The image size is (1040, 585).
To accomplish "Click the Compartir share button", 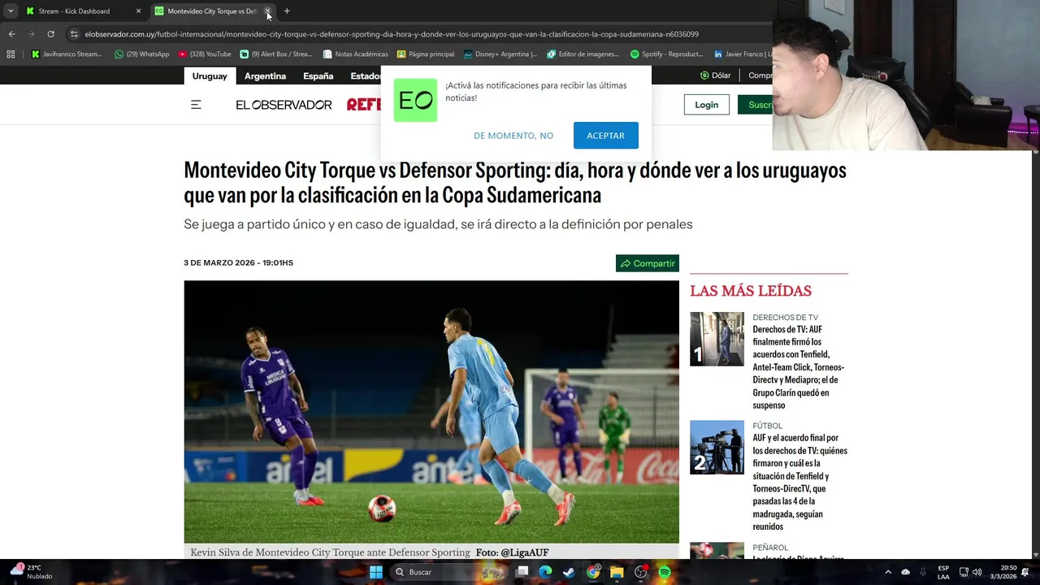I will (648, 263).
